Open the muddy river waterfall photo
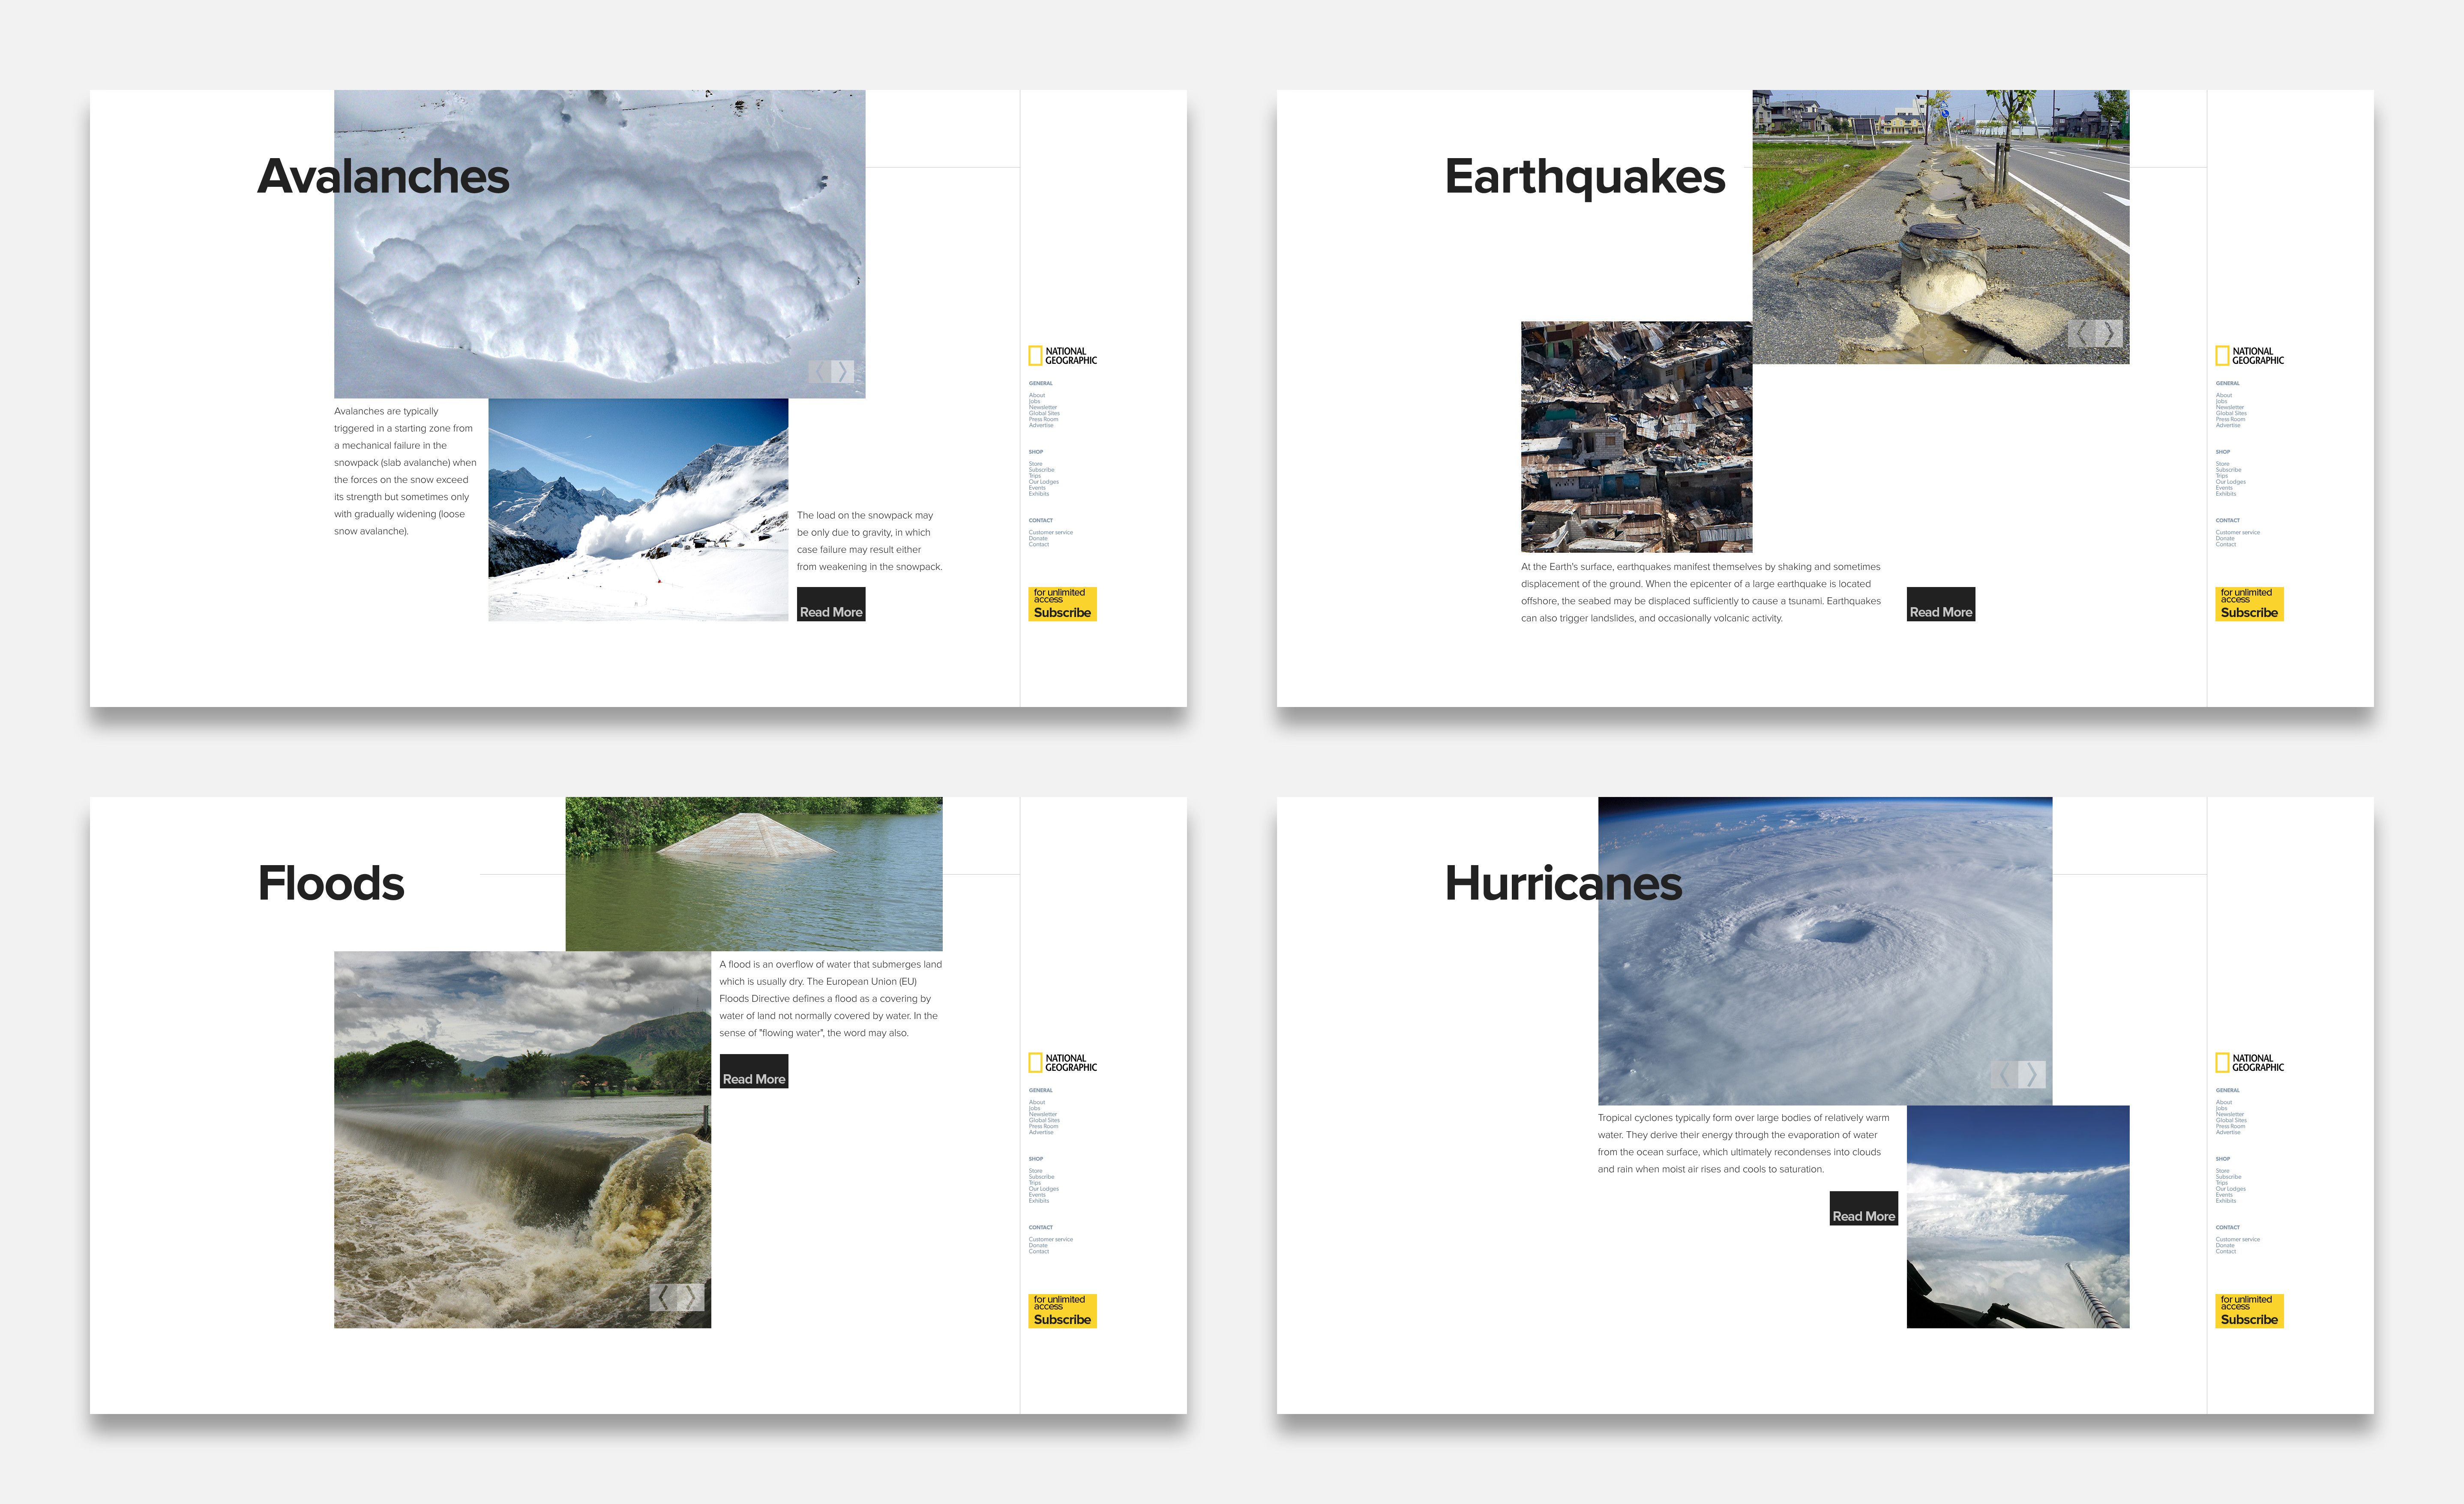2464x1504 pixels. point(522,1140)
